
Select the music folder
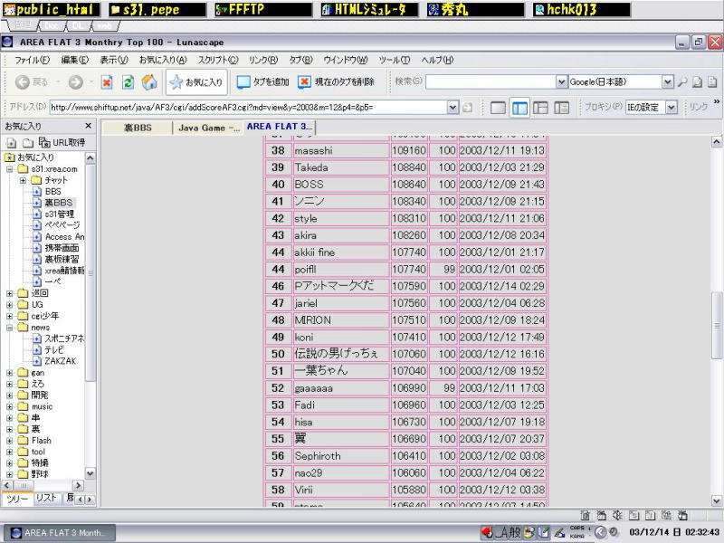42,406
